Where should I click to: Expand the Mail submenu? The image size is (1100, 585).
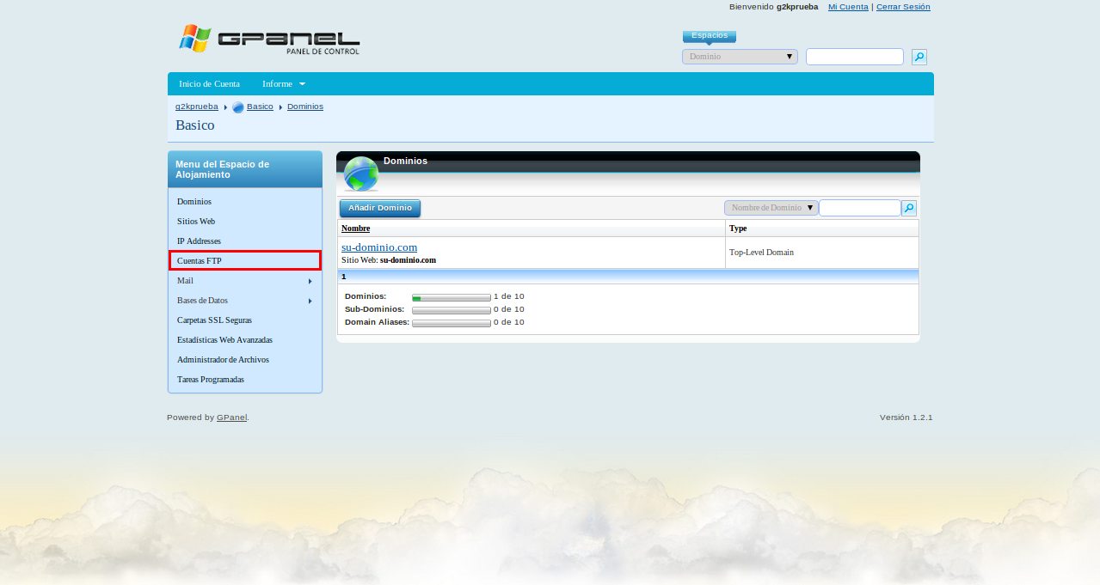pyautogui.click(x=244, y=281)
